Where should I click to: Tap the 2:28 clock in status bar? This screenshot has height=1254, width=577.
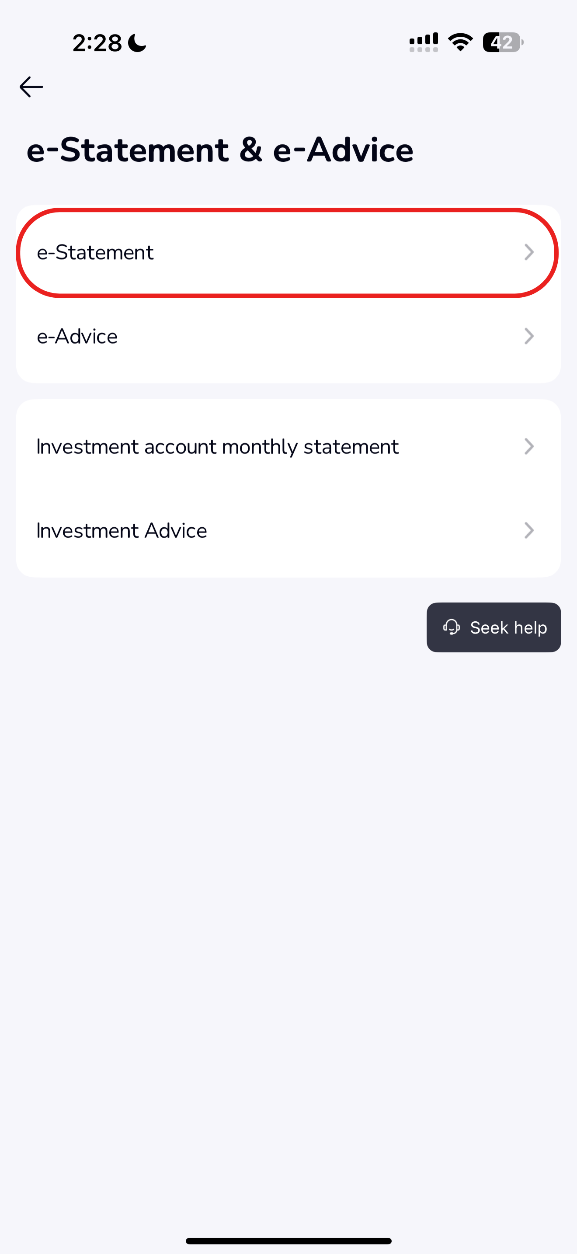97,43
